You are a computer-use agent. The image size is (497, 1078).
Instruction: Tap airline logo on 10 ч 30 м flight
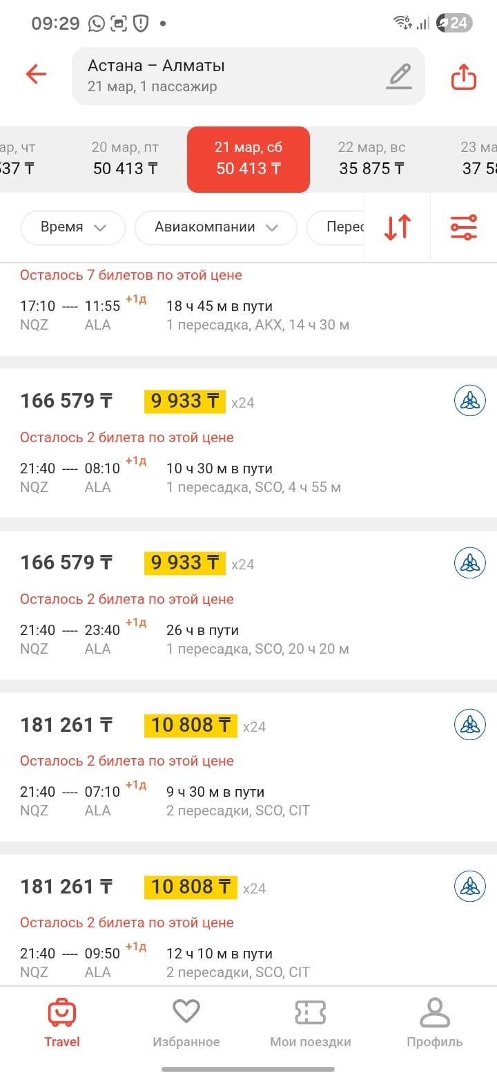(x=469, y=401)
